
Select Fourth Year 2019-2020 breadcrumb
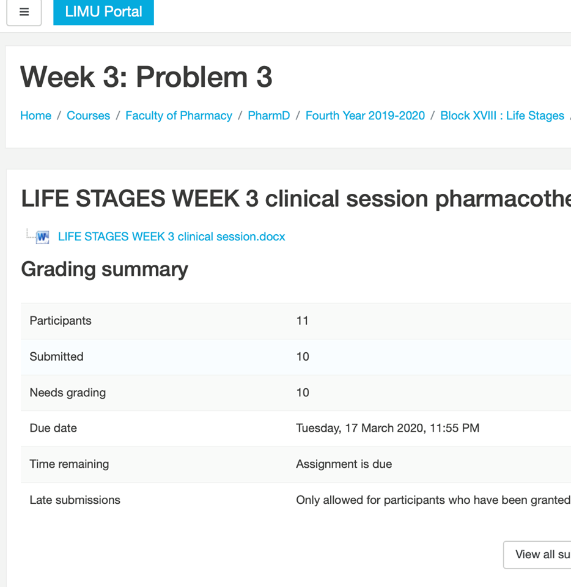pos(365,116)
